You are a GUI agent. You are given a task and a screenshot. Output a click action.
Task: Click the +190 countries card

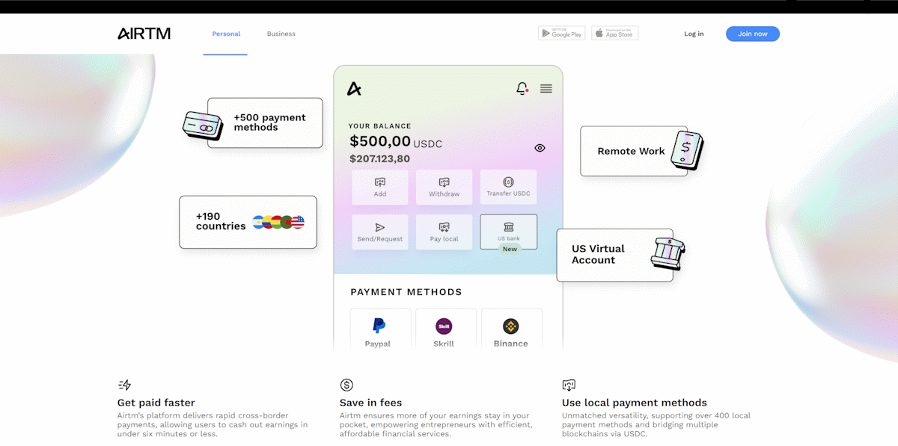248,222
